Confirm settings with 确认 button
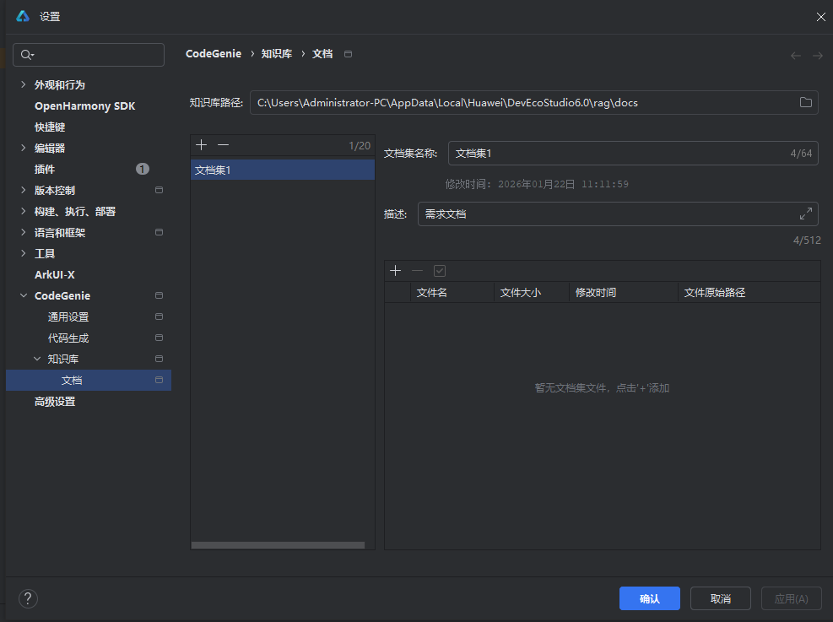The image size is (833, 622). click(649, 598)
